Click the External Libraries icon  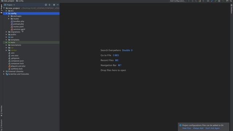[x=7, y=71]
